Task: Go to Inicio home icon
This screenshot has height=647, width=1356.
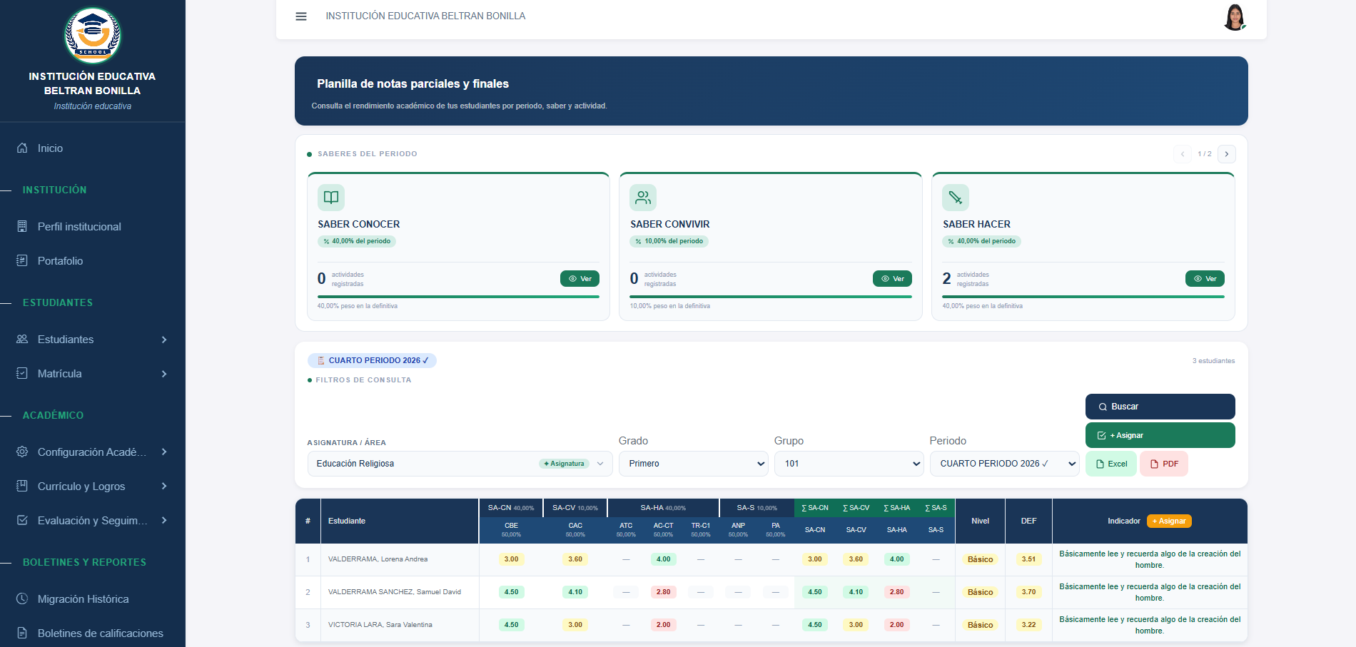Action: click(x=22, y=148)
